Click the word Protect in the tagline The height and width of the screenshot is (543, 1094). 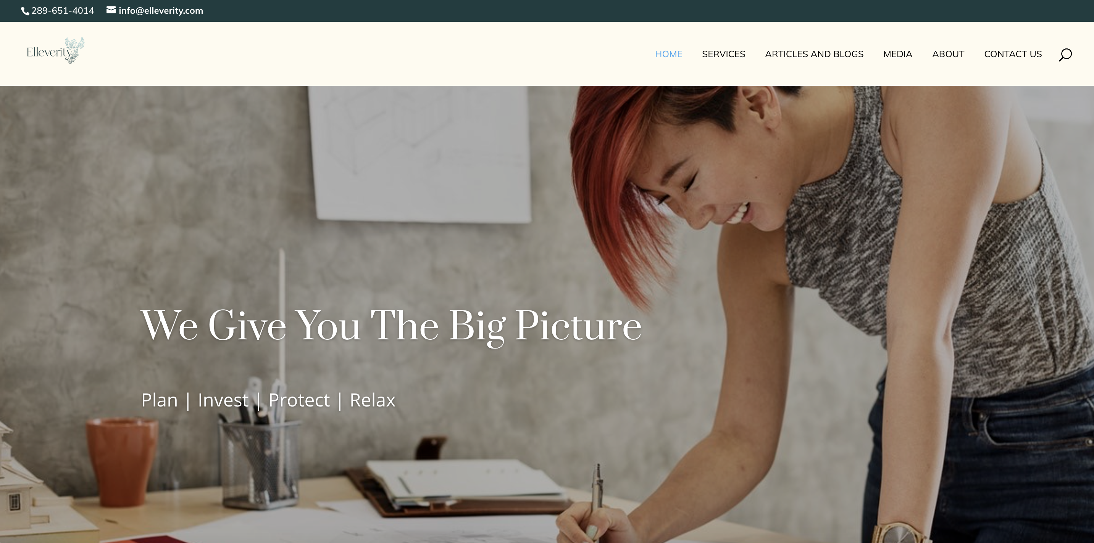coord(299,400)
